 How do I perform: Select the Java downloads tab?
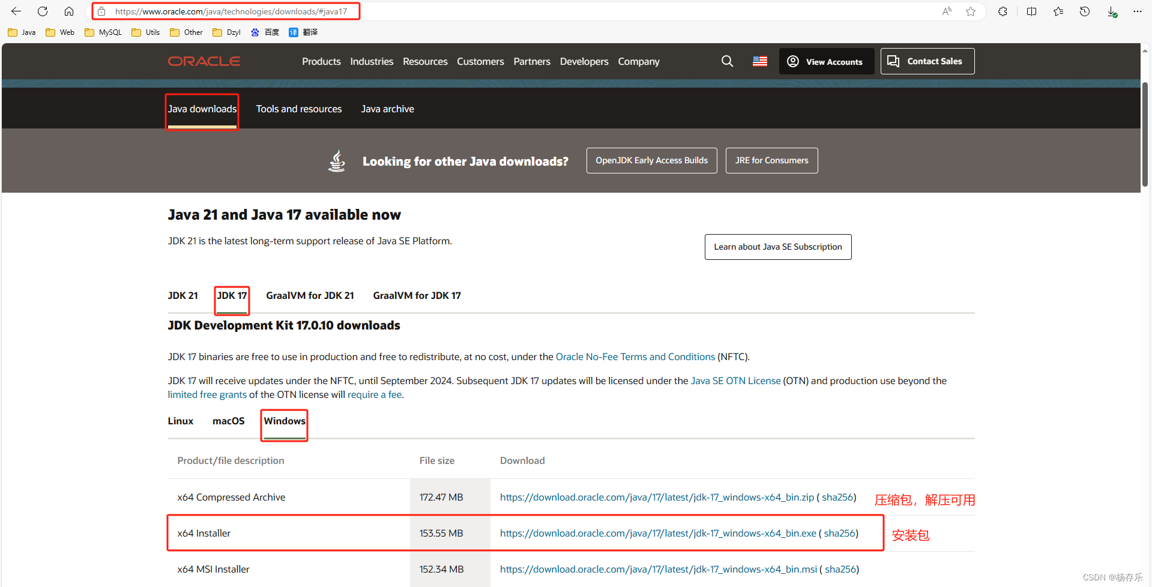(x=202, y=109)
